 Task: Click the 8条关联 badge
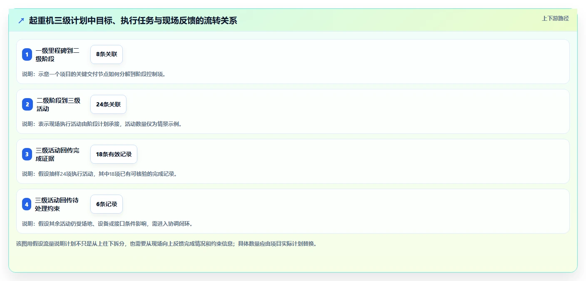coord(107,54)
